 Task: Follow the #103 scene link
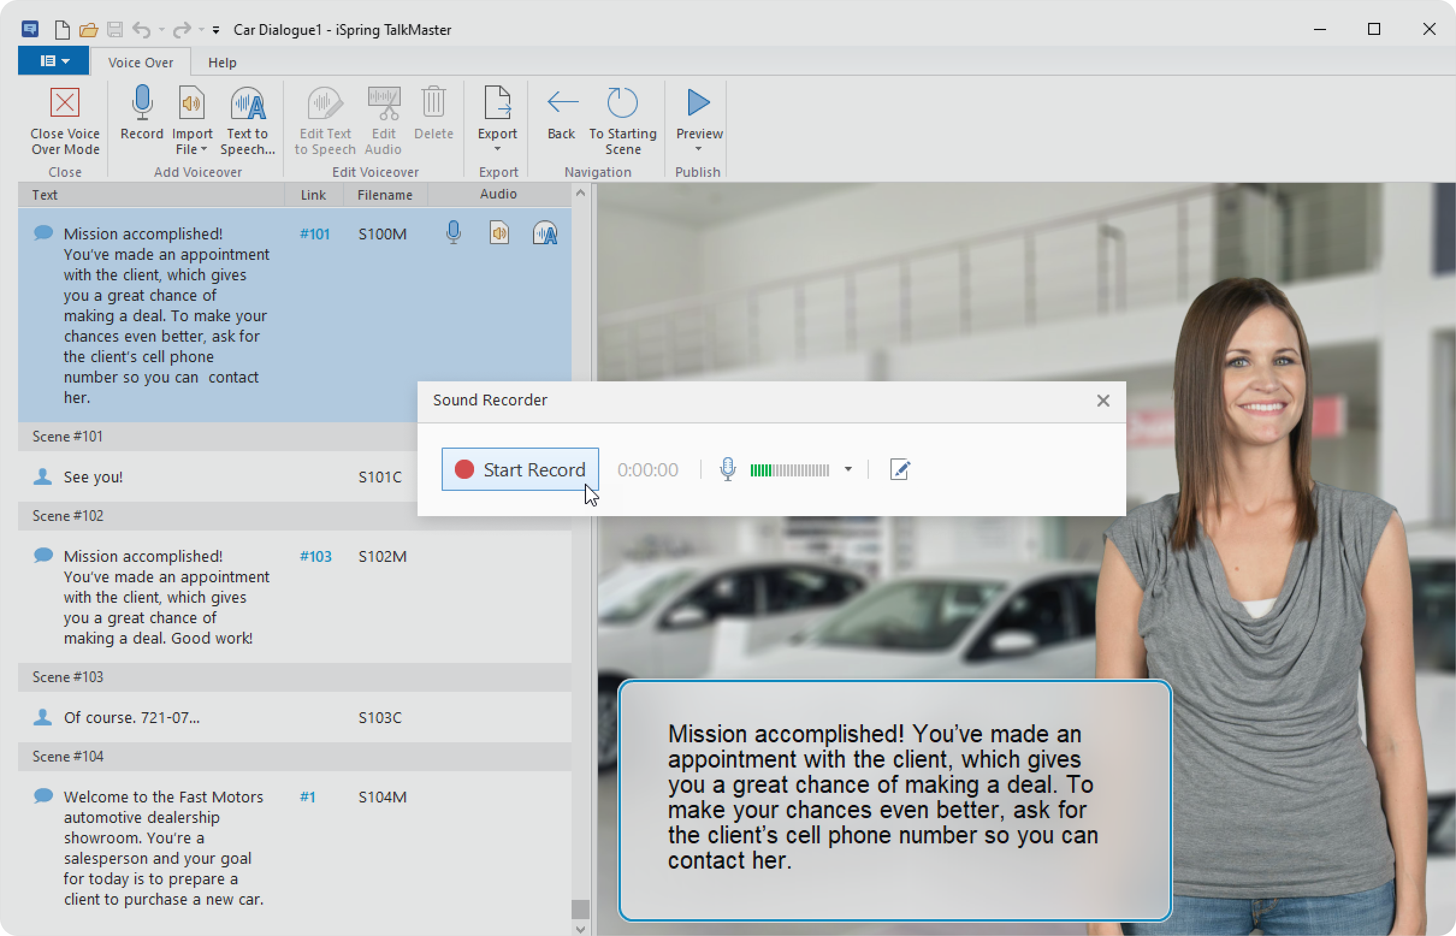315,557
